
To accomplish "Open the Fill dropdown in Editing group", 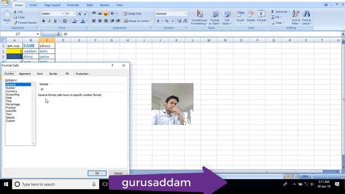I will [276, 17].
